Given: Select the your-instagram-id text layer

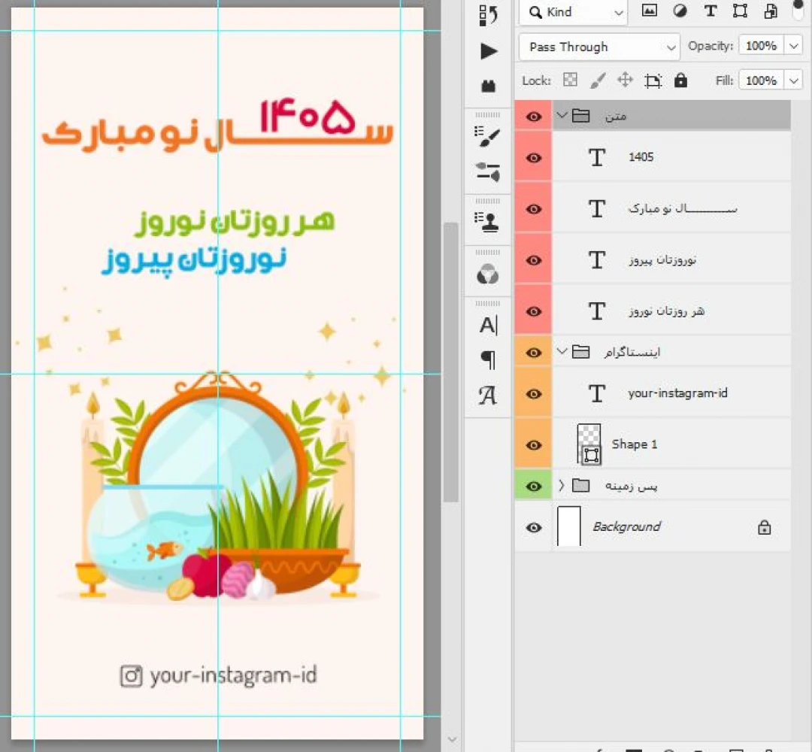Looking at the screenshot, I should [677, 393].
